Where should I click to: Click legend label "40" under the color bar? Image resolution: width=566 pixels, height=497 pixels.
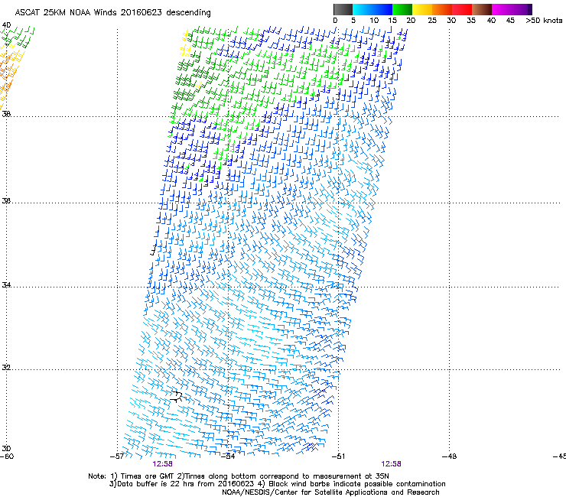pos(491,21)
